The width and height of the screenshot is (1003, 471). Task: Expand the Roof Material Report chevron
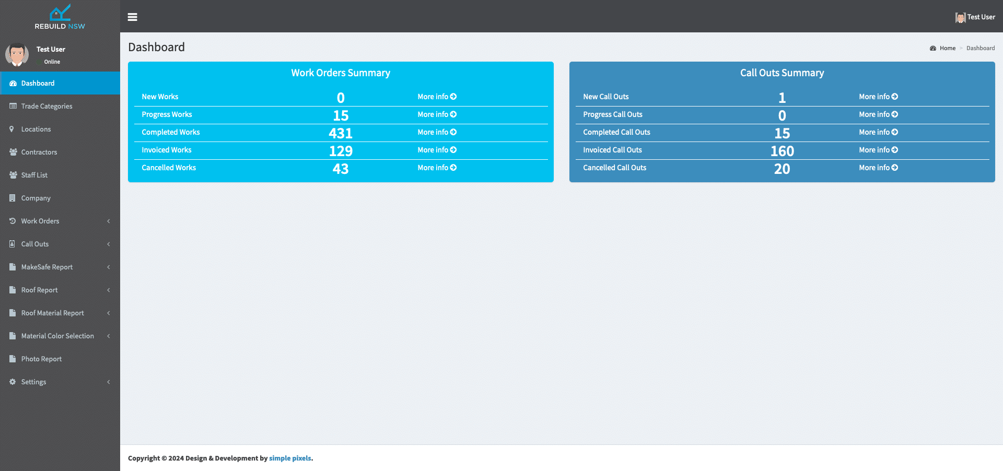(108, 313)
